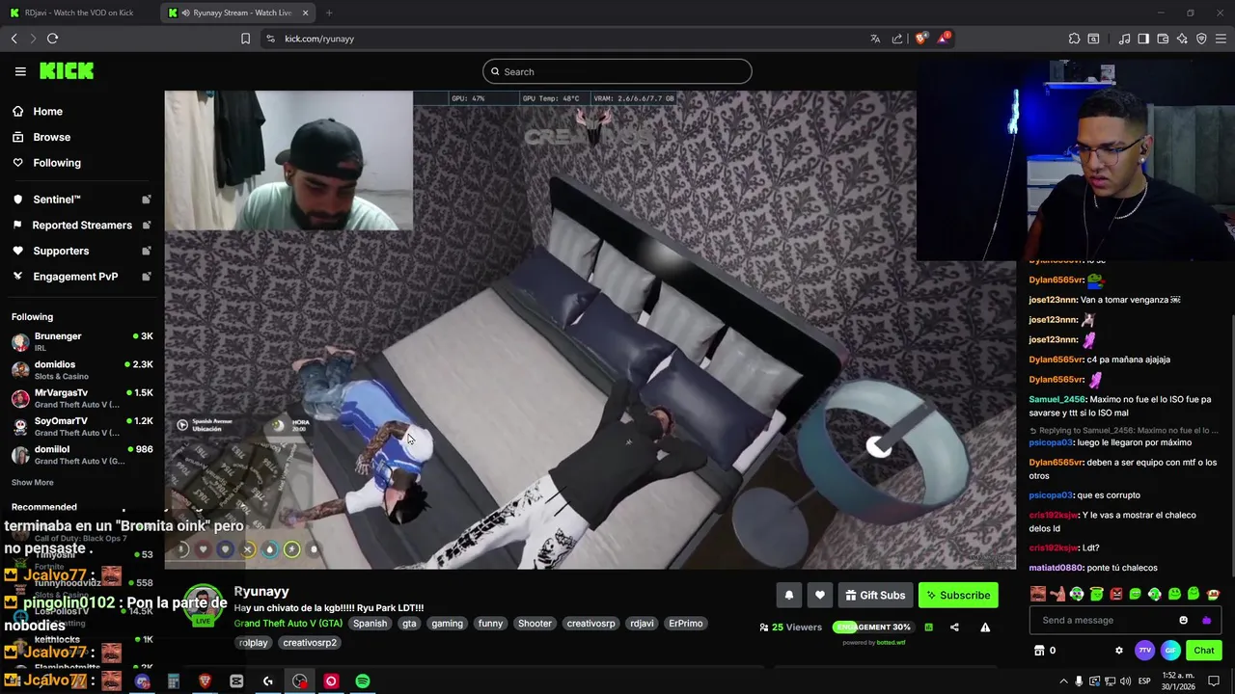Click the kick.com/ryunayy address bar
Image resolution: width=1235 pixels, height=694 pixels.
319,39
